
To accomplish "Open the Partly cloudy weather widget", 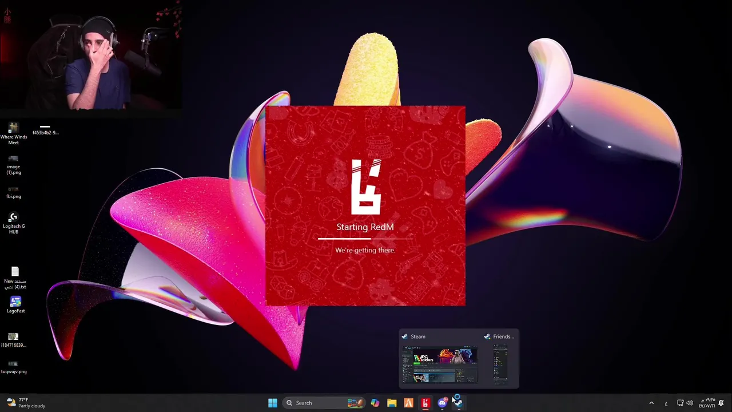I will coord(25,403).
